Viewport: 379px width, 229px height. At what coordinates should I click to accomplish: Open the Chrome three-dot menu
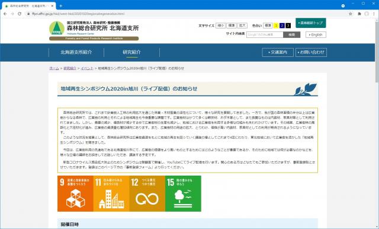coord(374,14)
